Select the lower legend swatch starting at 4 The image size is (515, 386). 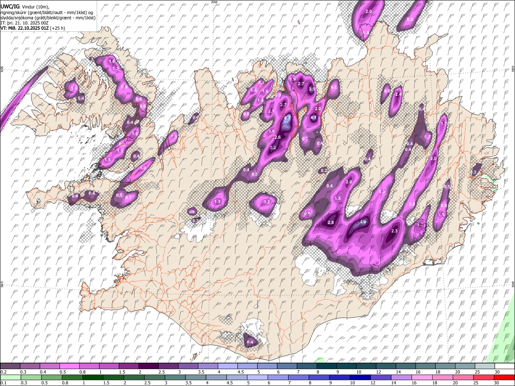[217, 377]
